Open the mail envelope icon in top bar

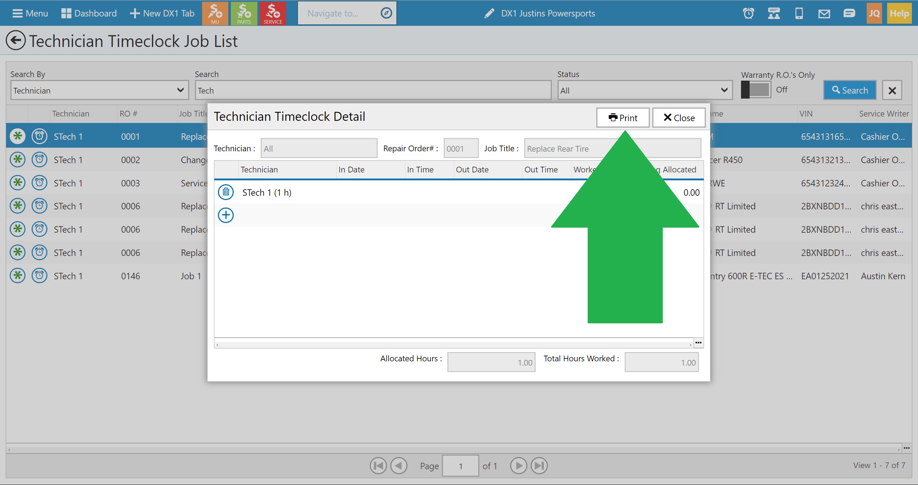(824, 14)
